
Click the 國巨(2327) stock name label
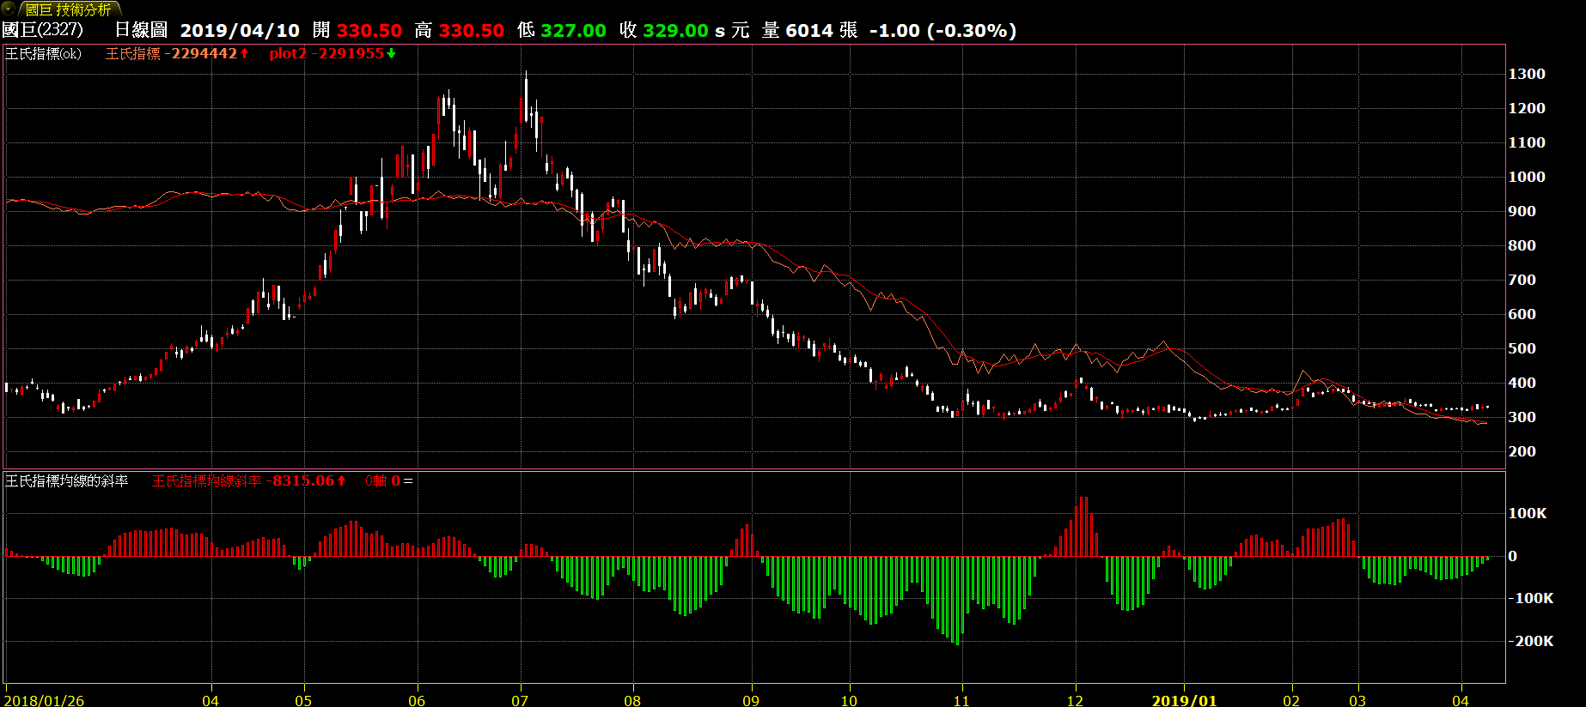pos(43,30)
